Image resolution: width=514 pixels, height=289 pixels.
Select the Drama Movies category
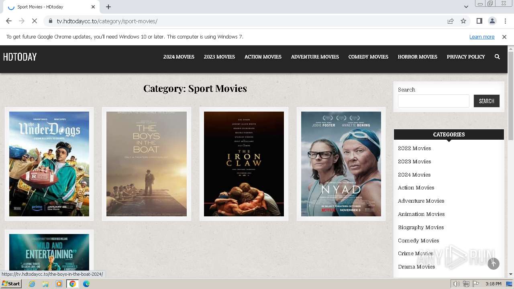coord(416,267)
